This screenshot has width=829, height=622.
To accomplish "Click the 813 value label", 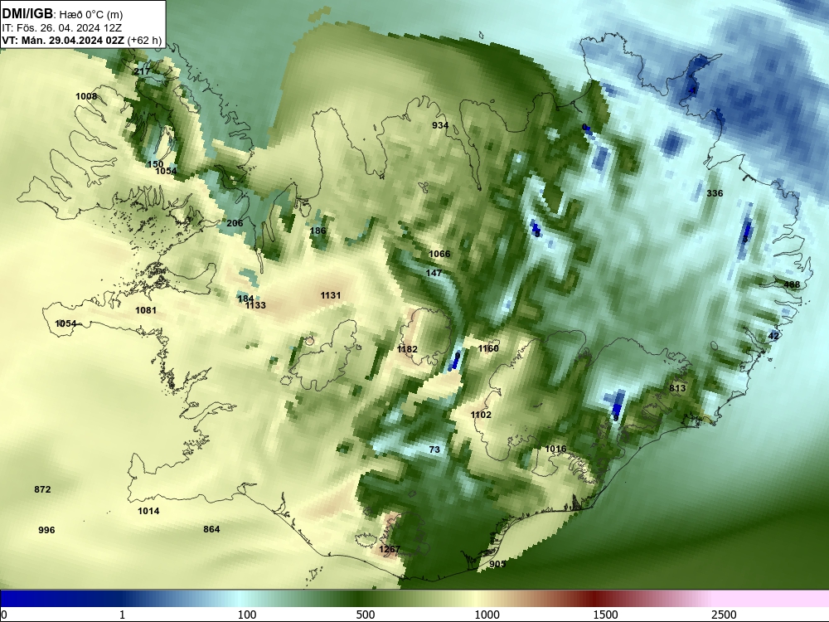I will pyautogui.click(x=677, y=388).
